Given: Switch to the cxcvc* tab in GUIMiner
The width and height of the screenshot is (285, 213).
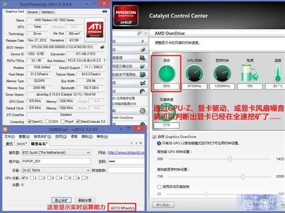Looking at the screenshot, I should (22, 144).
